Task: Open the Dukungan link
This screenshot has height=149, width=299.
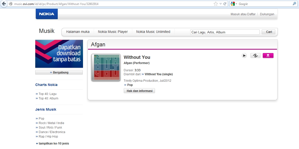Action: coord(267,14)
